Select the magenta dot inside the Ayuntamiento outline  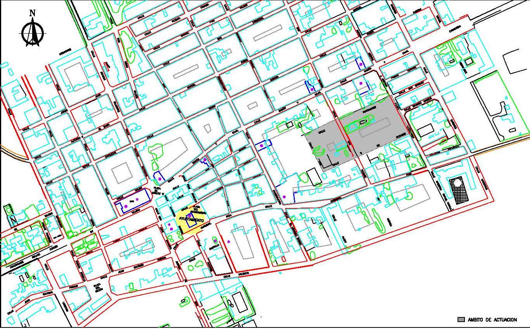pos(189,216)
